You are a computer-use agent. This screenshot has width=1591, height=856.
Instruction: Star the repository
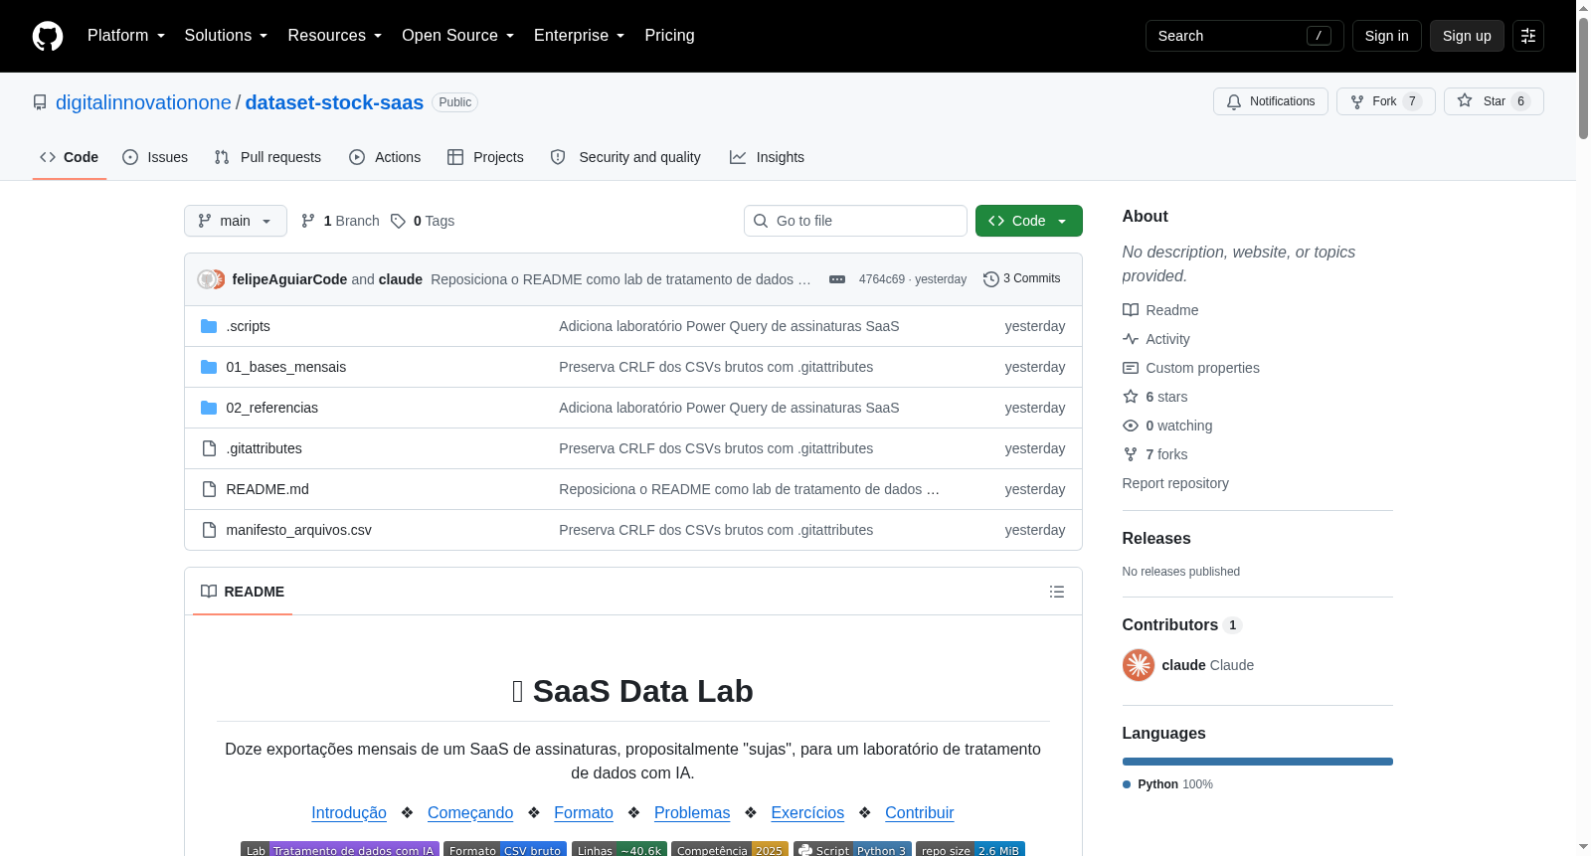(x=1493, y=101)
